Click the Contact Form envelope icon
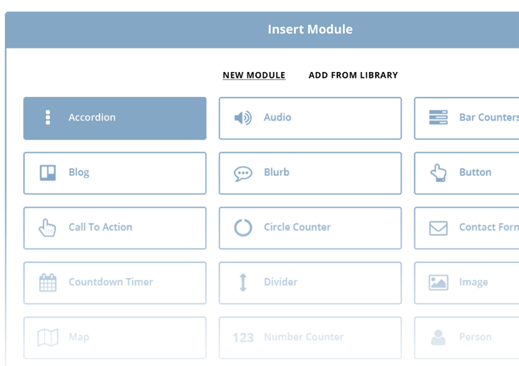This screenshot has height=366, width=519. [x=438, y=228]
